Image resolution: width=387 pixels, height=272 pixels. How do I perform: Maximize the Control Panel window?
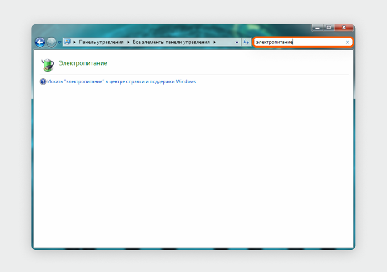329,28
